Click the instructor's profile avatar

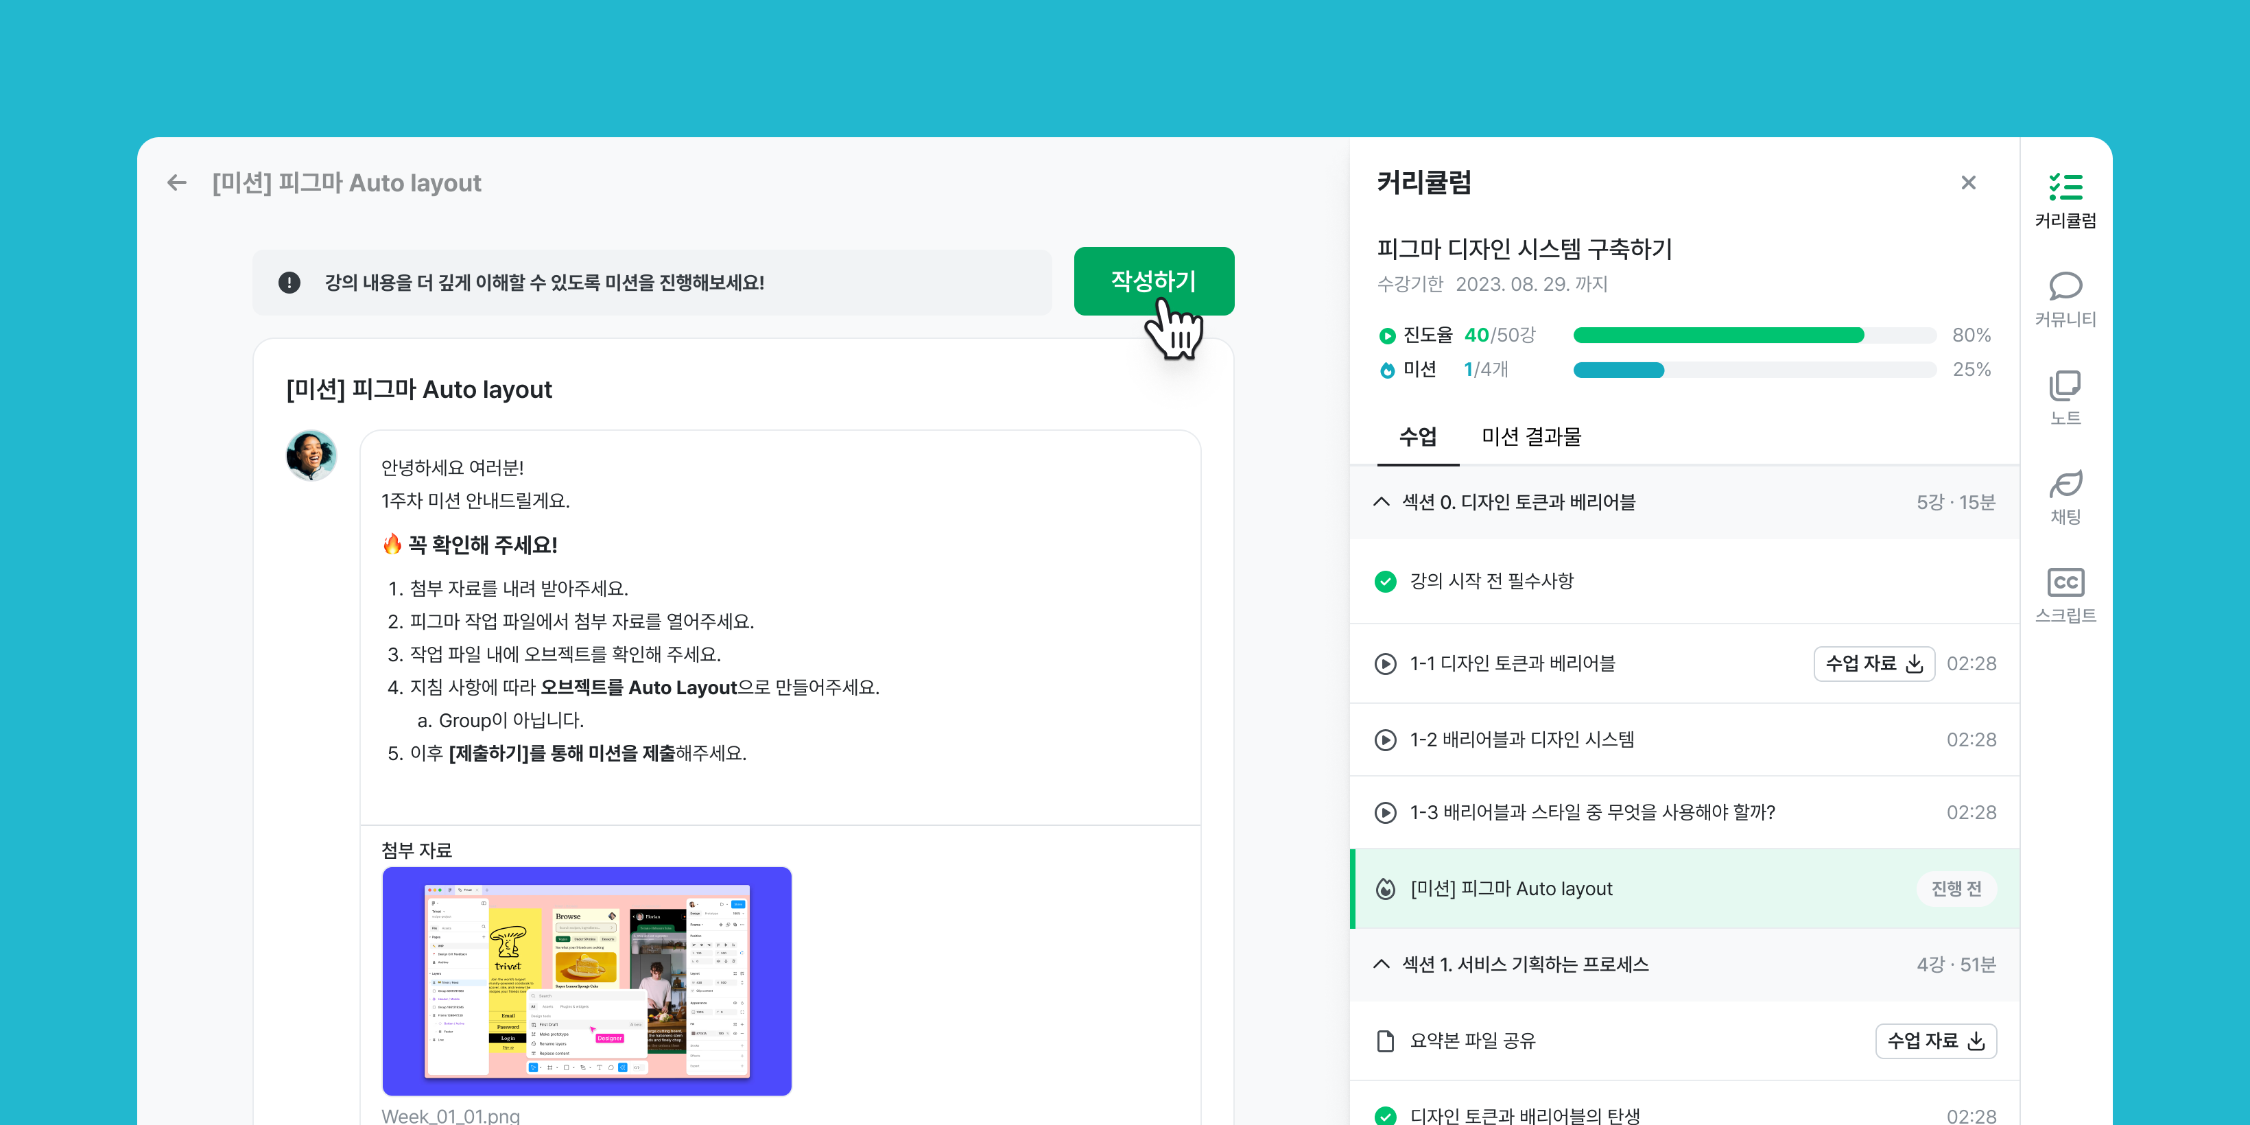(311, 455)
